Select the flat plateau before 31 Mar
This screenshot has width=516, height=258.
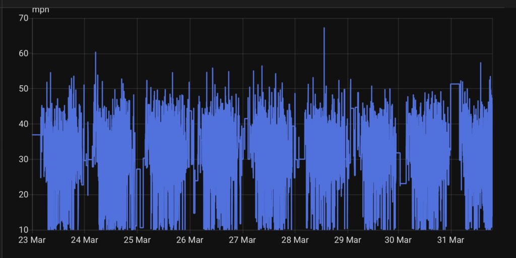[x=455, y=84]
